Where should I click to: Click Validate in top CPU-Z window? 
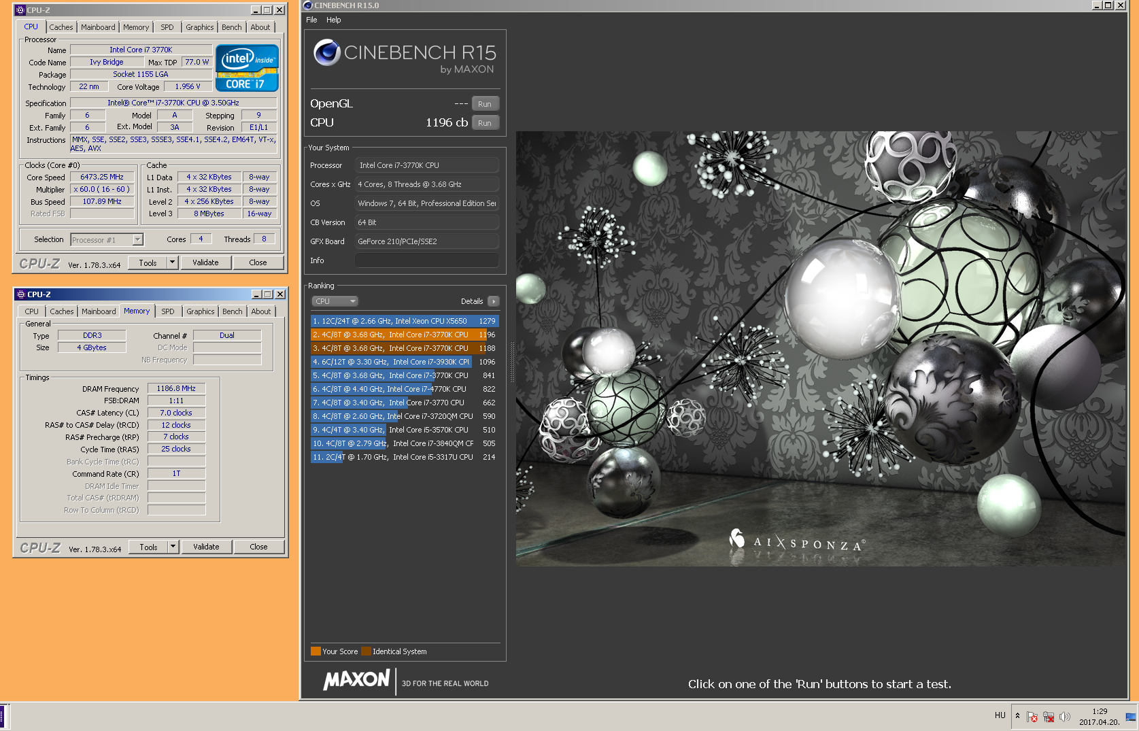pos(206,262)
